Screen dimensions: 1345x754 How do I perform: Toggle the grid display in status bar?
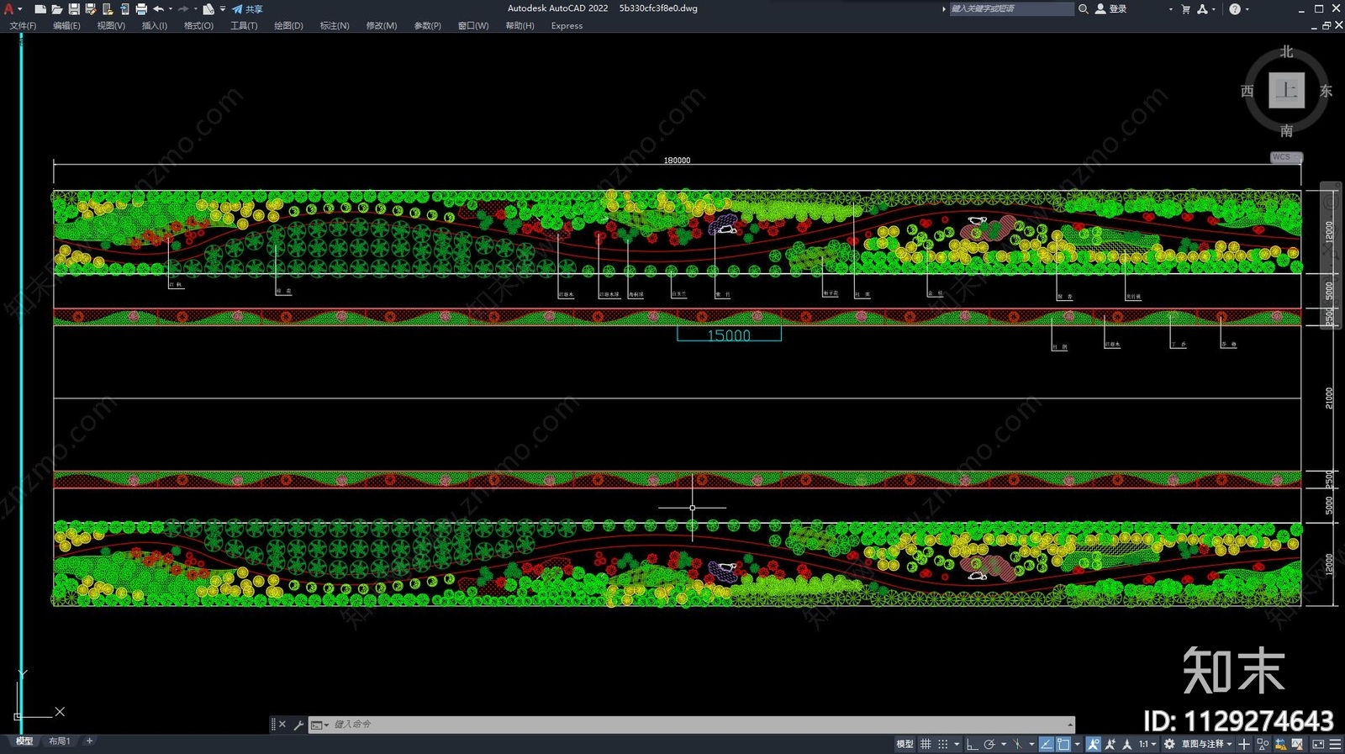coord(926,744)
